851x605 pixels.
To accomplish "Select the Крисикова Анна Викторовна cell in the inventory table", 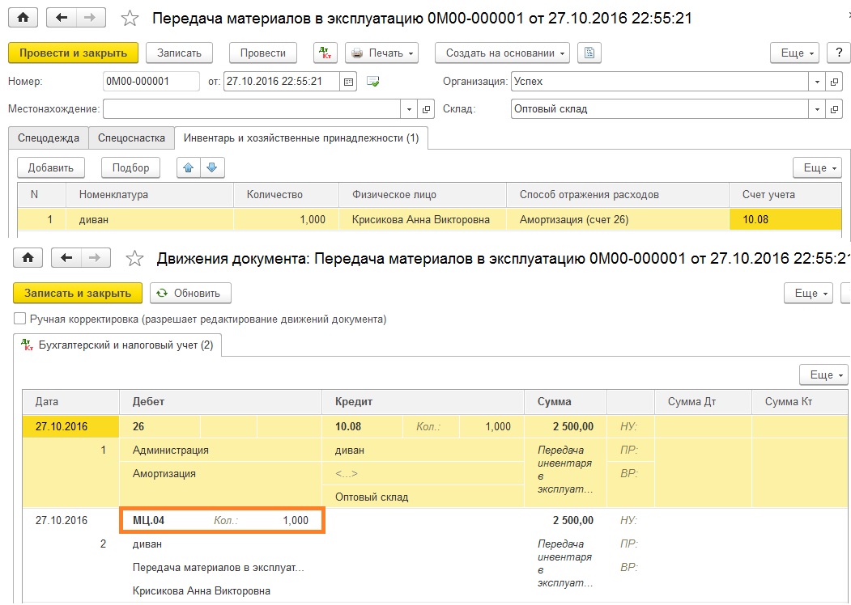I will [422, 219].
